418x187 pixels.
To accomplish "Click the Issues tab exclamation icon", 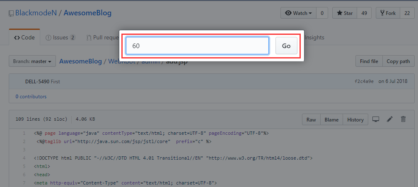I will click(48, 38).
